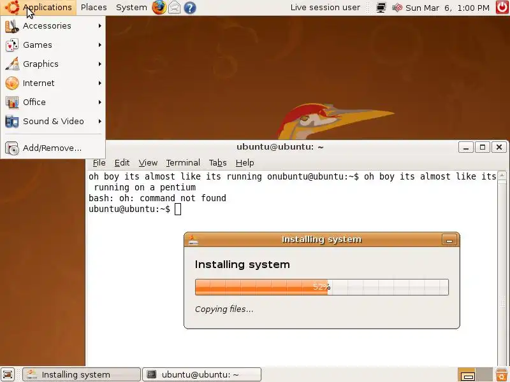Expand the Internet submenu arrow

tap(100, 83)
